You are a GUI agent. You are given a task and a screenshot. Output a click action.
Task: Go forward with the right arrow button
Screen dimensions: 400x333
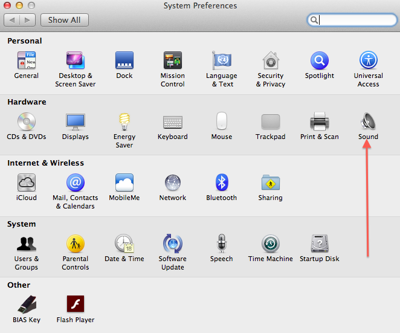pos(27,20)
